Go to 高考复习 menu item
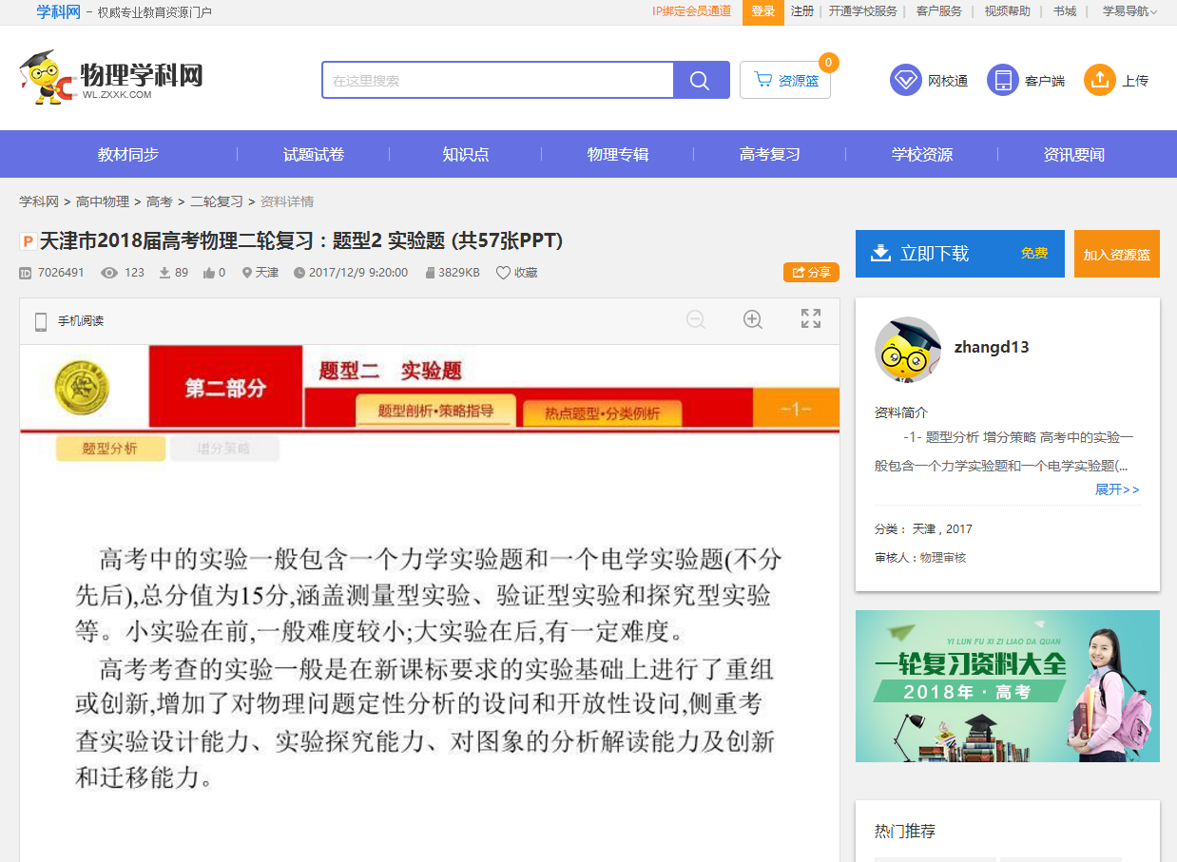 (770, 155)
